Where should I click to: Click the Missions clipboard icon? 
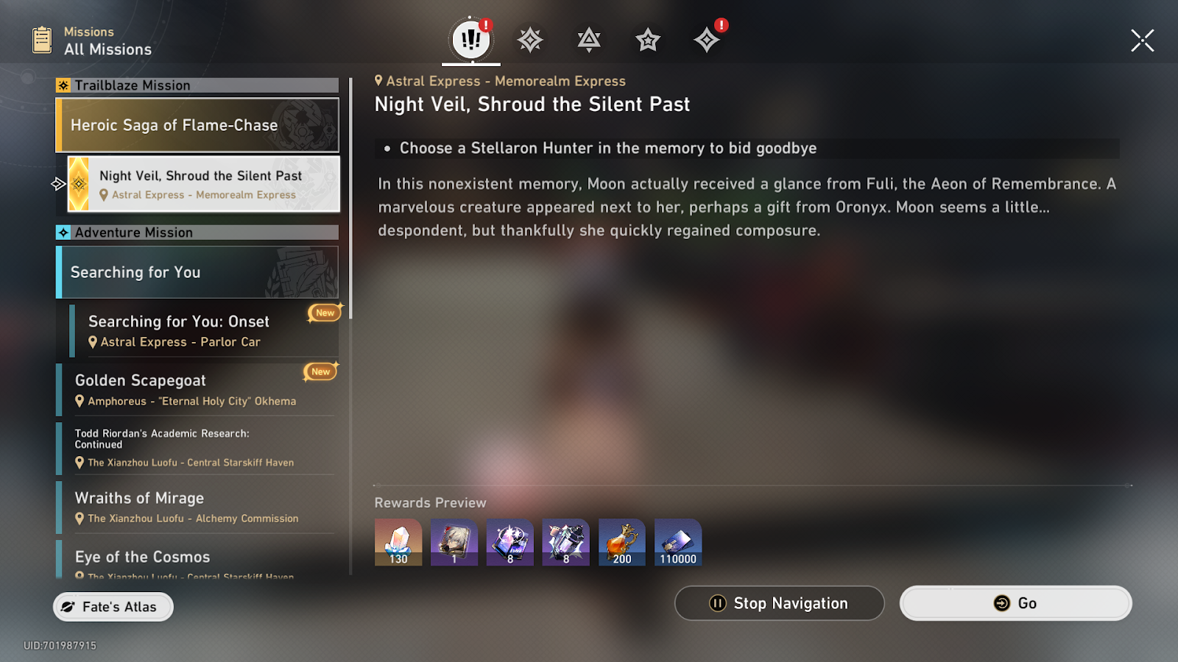(42, 40)
